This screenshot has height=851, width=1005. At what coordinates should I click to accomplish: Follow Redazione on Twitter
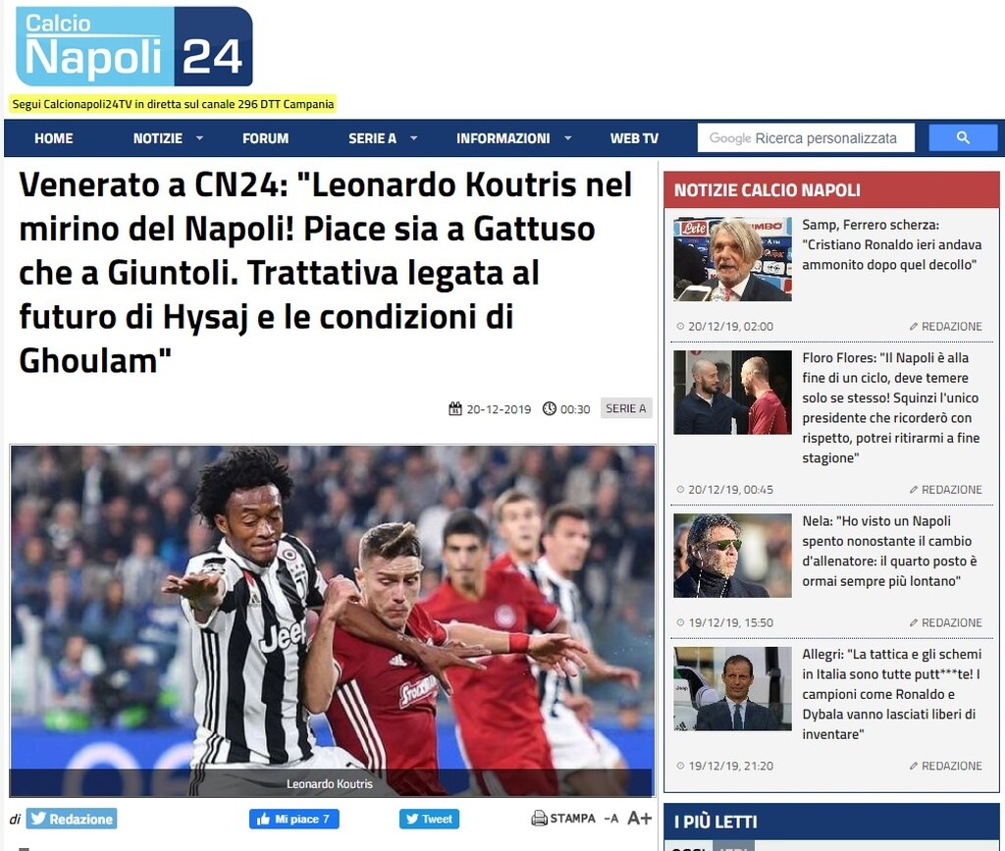[x=71, y=819]
